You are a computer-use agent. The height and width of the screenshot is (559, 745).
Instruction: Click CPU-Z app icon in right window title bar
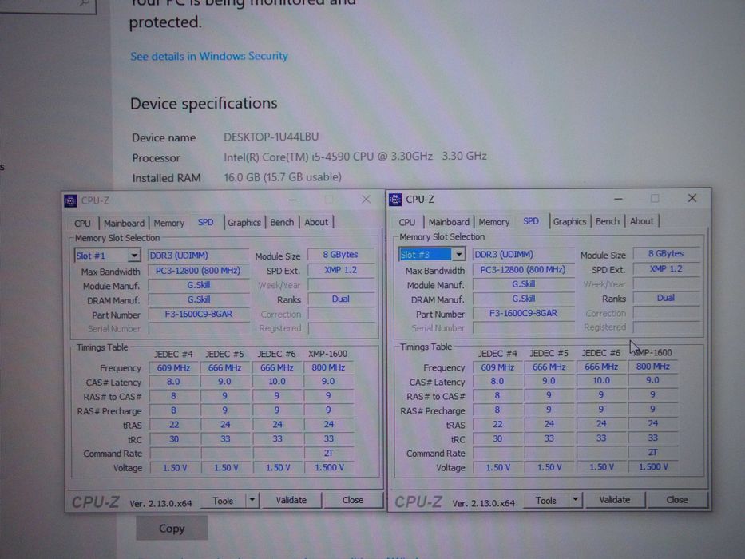(395, 200)
